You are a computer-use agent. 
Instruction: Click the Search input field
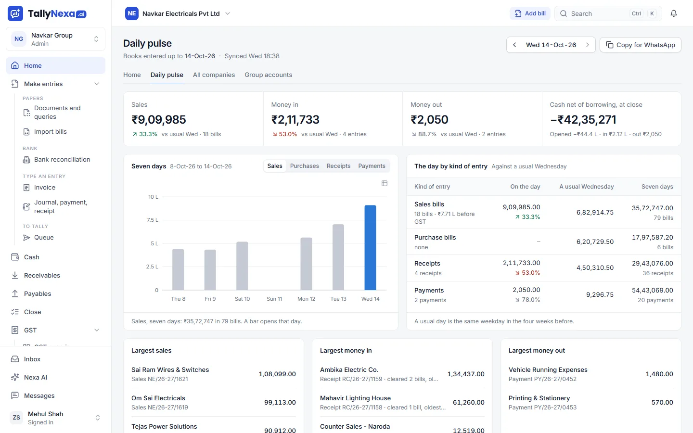click(608, 13)
